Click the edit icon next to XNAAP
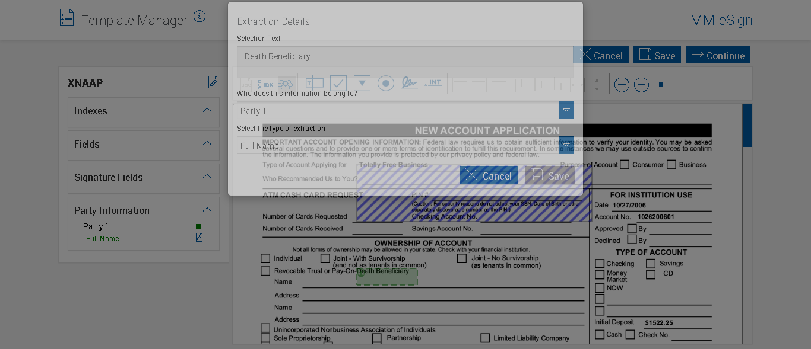 coord(213,82)
